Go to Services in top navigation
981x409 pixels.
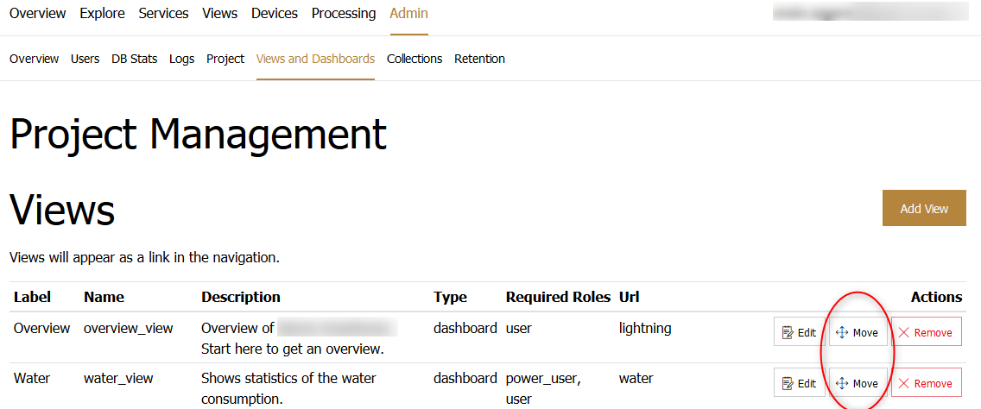pyautogui.click(x=163, y=14)
